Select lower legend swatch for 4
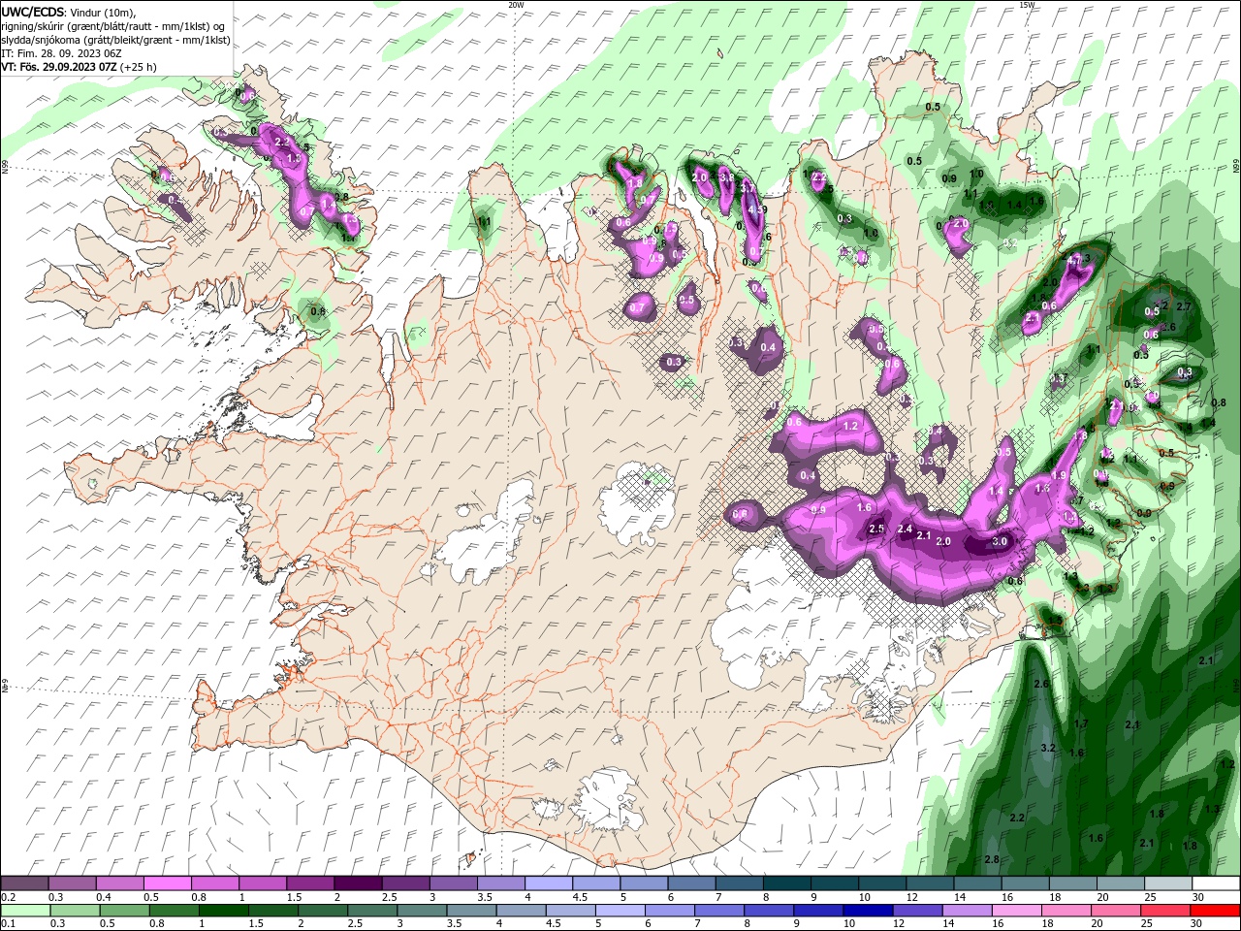Viewport: 1241px width, 931px height. [522, 911]
